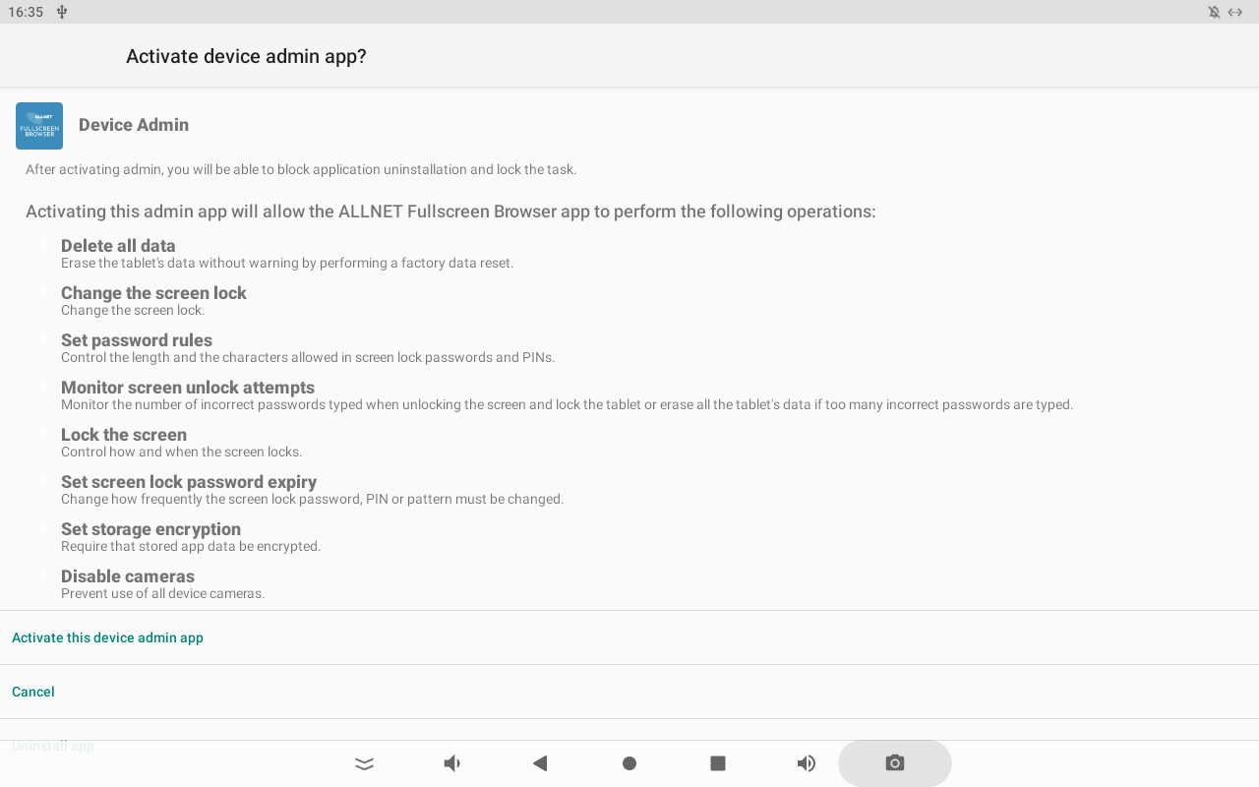1259x787 pixels.
Task: Hide navigation bar with chevron icon
Action: click(365, 763)
